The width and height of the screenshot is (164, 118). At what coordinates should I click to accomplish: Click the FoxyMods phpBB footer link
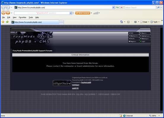(x=86, y=83)
